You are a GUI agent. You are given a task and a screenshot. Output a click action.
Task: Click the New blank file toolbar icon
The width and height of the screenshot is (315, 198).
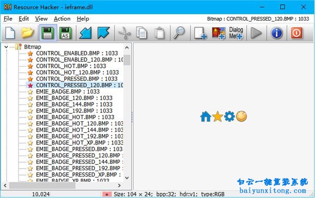10,33
